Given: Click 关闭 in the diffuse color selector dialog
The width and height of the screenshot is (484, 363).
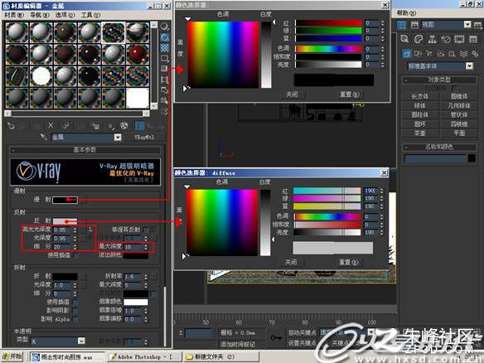Looking at the screenshot, I should click(291, 263).
